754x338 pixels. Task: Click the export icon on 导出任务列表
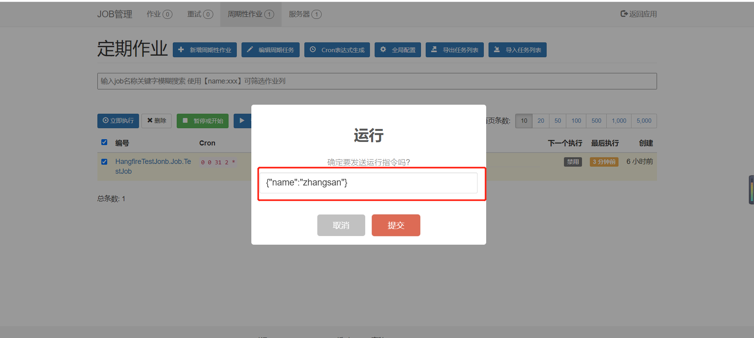[434, 49]
